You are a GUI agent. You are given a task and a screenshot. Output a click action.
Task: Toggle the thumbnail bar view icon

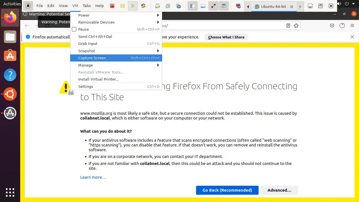tap(203, 6)
